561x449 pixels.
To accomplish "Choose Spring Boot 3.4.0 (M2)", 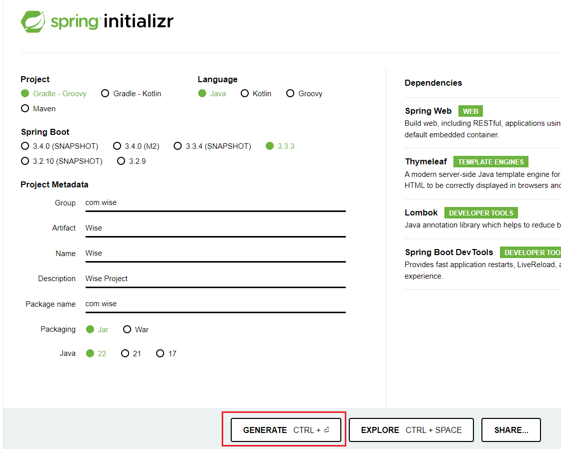I will click(117, 146).
